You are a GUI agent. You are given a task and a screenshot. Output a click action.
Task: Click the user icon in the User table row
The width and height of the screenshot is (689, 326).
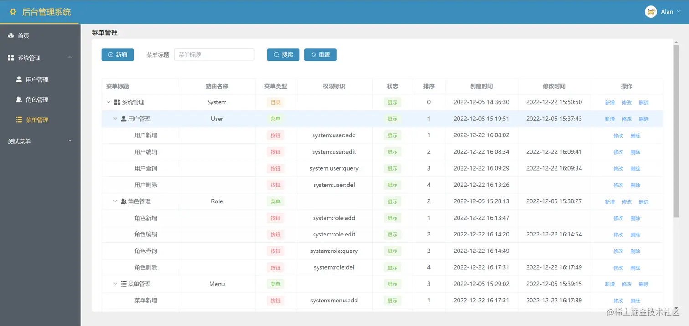point(123,119)
